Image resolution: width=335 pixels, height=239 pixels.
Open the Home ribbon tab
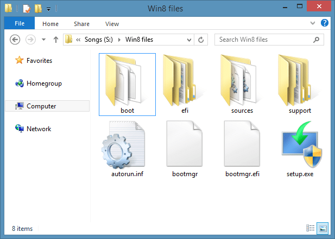click(x=50, y=24)
